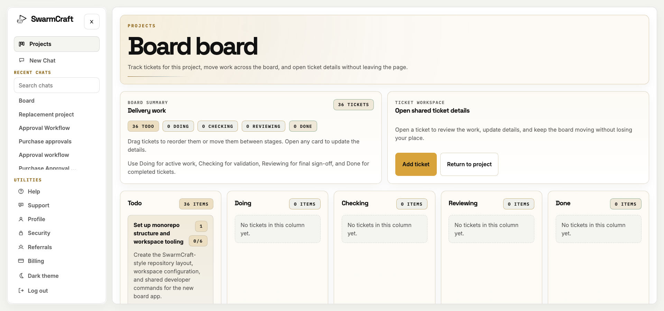Click the Done column 0 ITEMS badge

pos(626,204)
